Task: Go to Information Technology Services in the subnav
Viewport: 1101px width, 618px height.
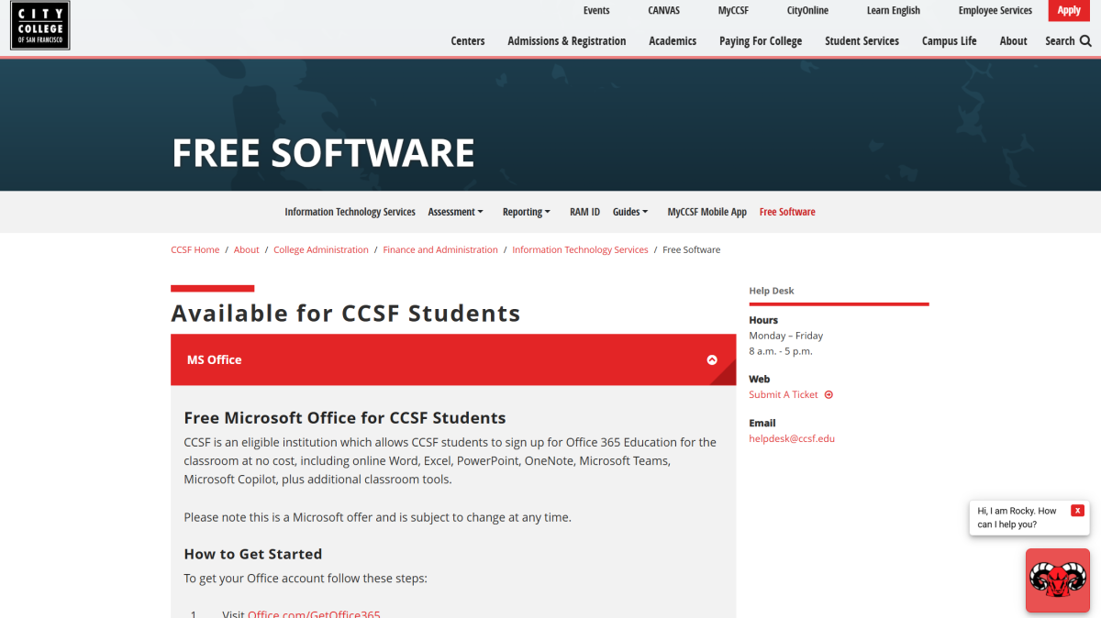Action: [350, 212]
